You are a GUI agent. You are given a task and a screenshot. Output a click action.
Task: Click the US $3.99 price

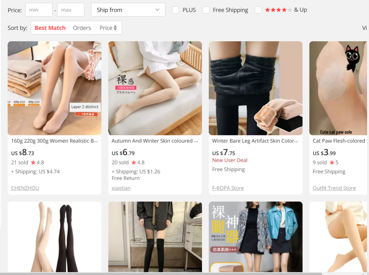pyautogui.click(x=324, y=153)
